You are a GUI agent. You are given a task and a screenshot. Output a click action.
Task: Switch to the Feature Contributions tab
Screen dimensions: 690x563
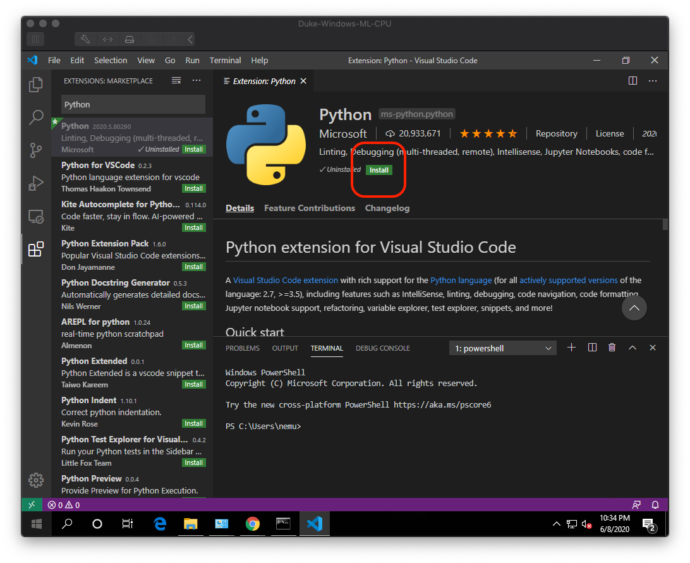[x=310, y=208]
